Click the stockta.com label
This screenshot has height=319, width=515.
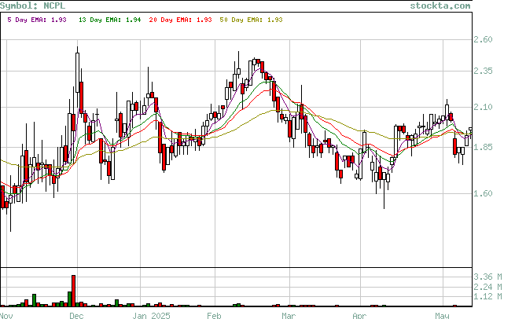(440, 5)
